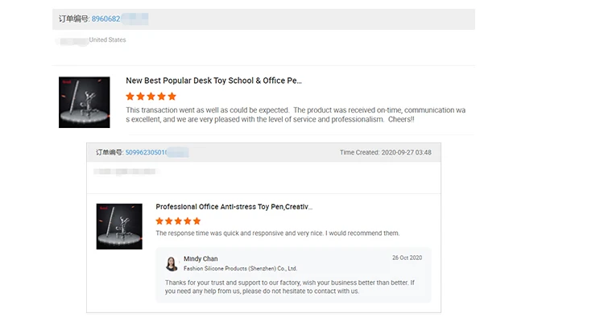Click the five-star rating under Professional Office

(x=178, y=221)
